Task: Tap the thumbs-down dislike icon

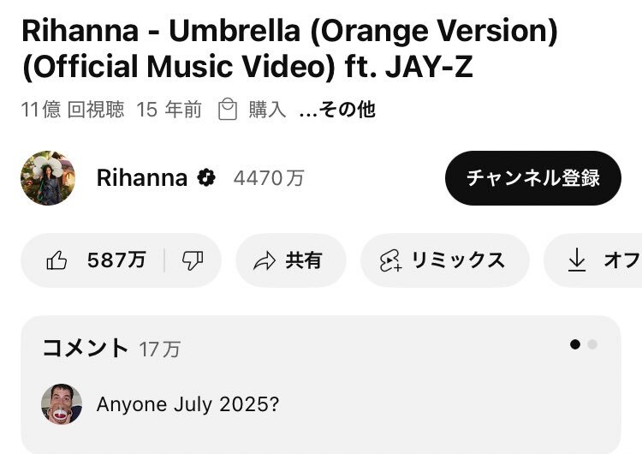Action: click(x=192, y=260)
